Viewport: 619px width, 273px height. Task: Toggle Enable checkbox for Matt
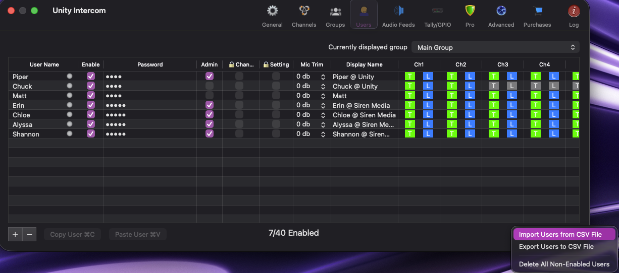[x=91, y=95]
